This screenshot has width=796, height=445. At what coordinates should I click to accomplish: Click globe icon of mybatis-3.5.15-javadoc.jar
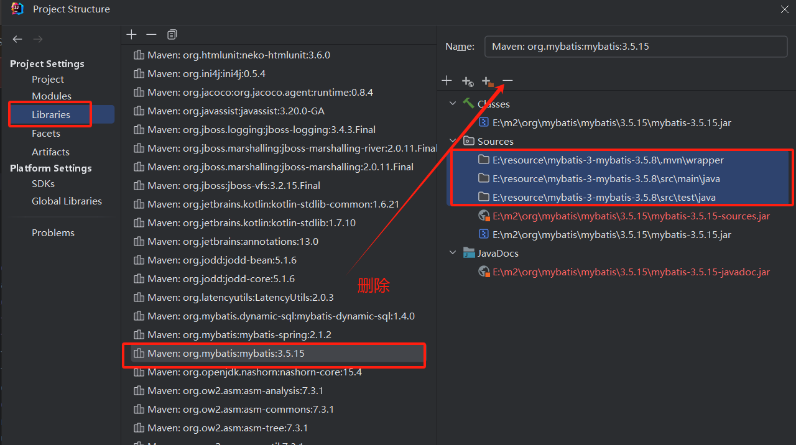pyautogui.click(x=484, y=272)
